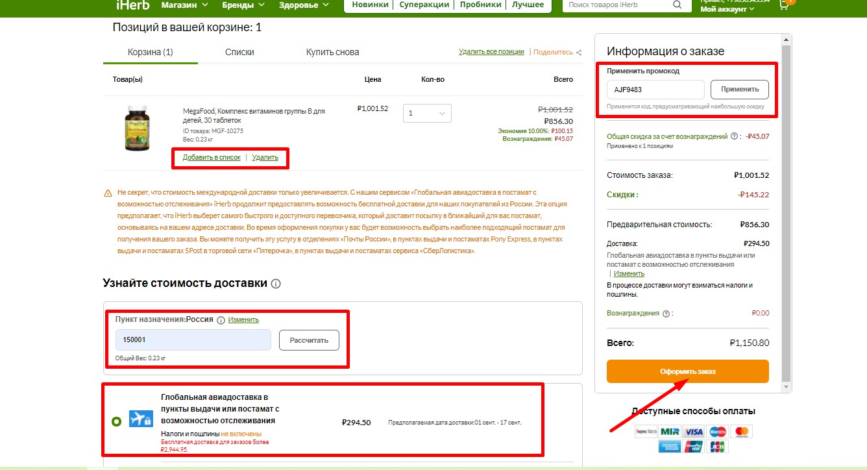
Task: Click the MegaFood product title link
Action: 254,116
